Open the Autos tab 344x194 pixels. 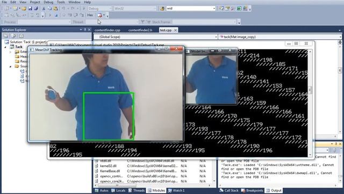click(x=102, y=190)
